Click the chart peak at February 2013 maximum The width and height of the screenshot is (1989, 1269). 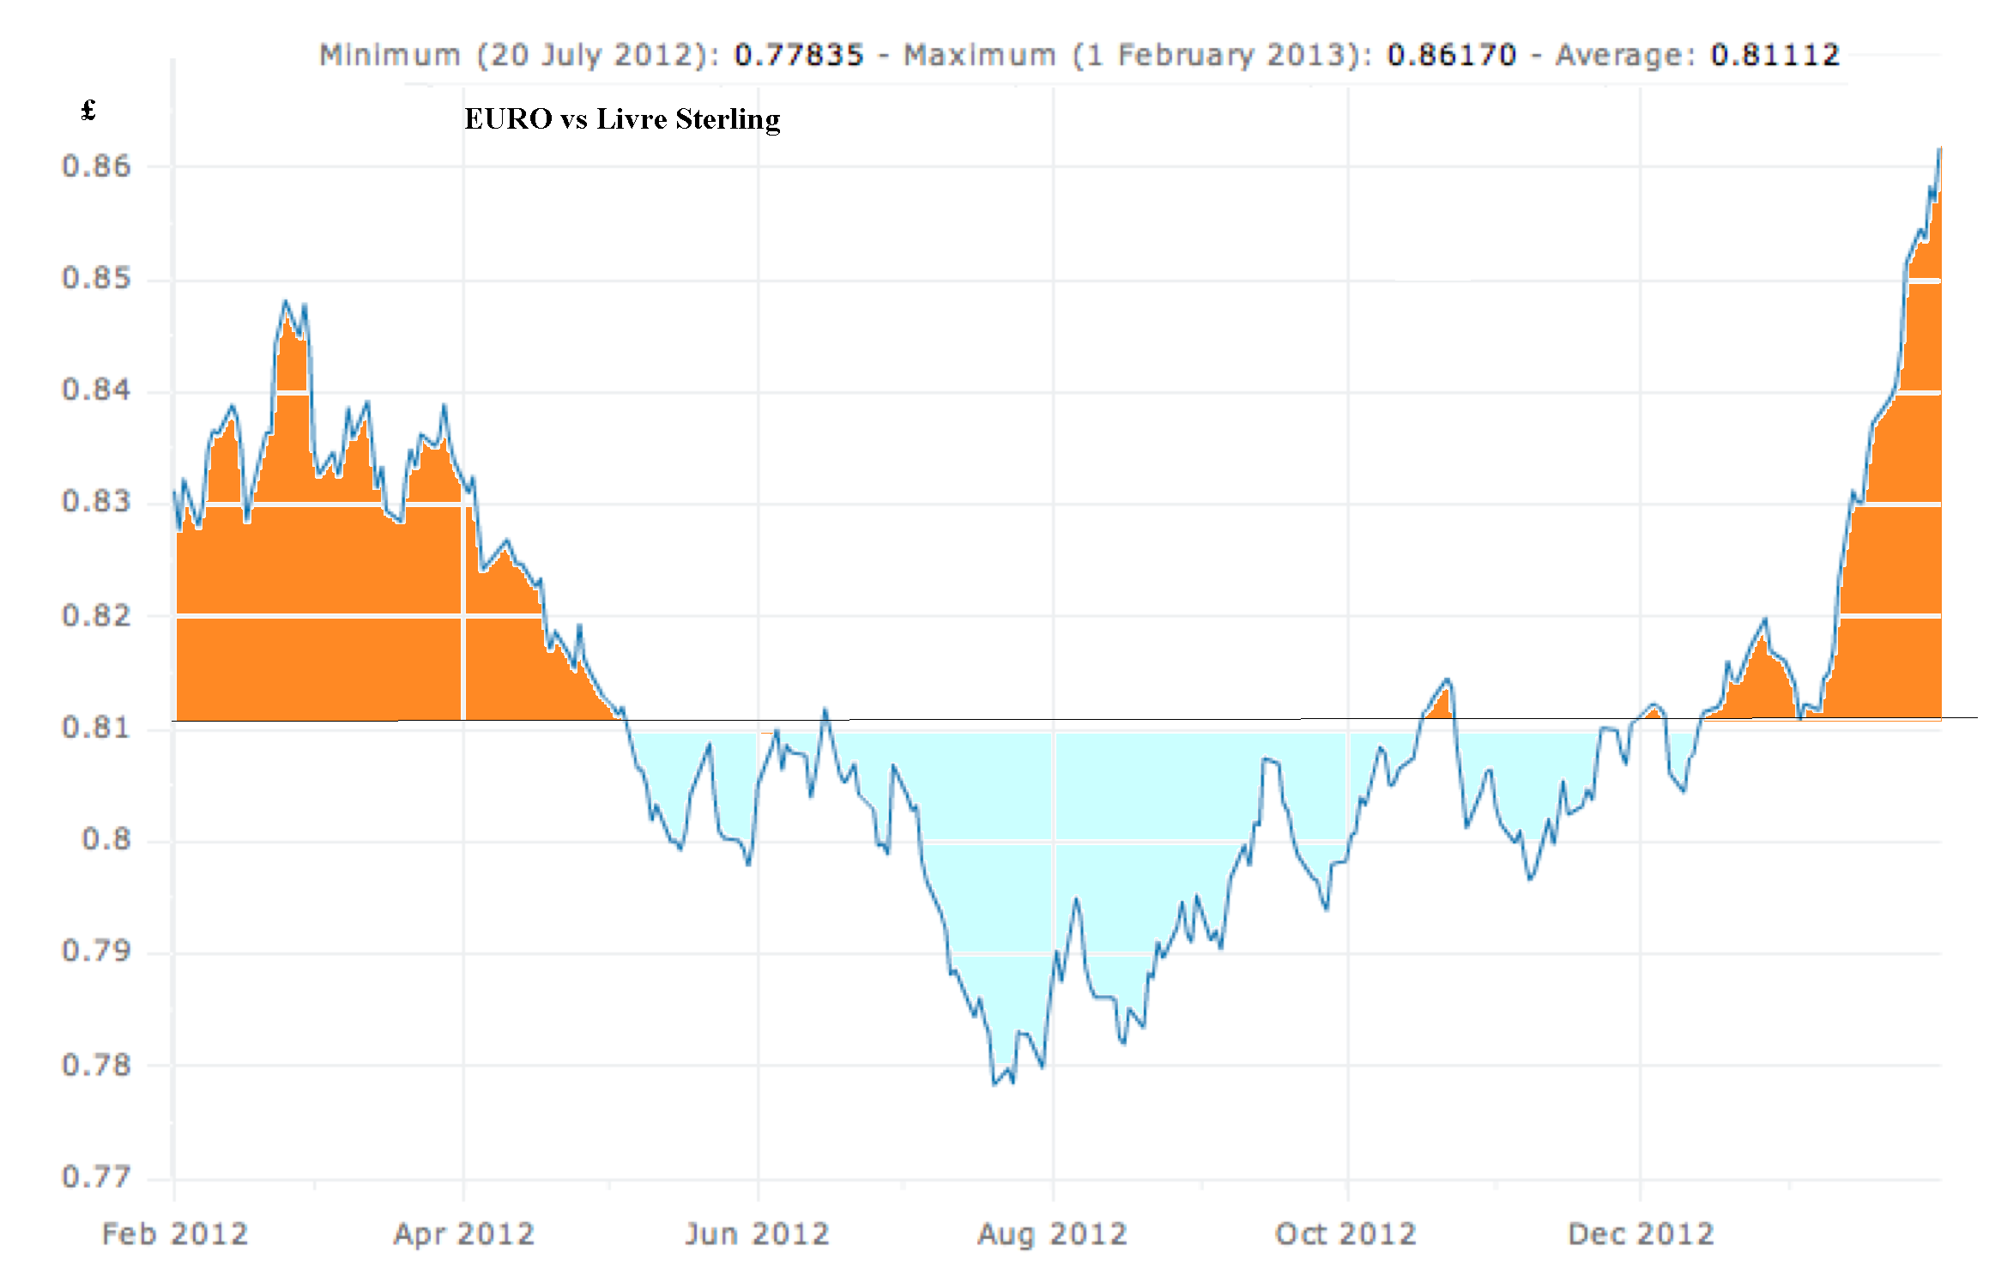click(x=1938, y=151)
